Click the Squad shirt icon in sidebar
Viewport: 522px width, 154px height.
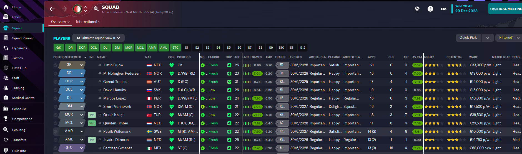pos(6,28)
